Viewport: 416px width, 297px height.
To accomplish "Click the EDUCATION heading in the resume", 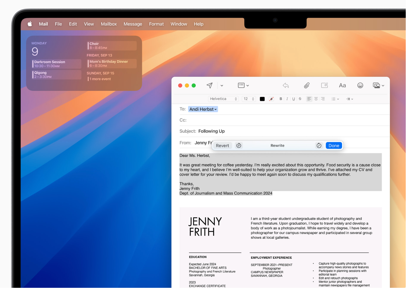I will [198, 257].
